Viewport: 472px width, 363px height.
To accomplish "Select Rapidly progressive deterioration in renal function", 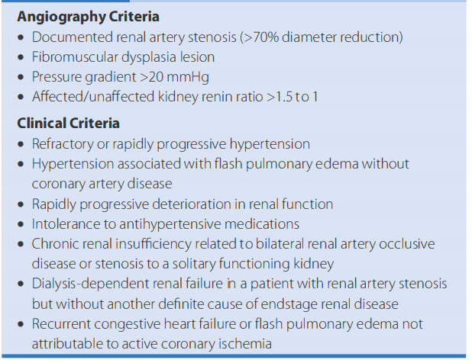I will 182,204.
